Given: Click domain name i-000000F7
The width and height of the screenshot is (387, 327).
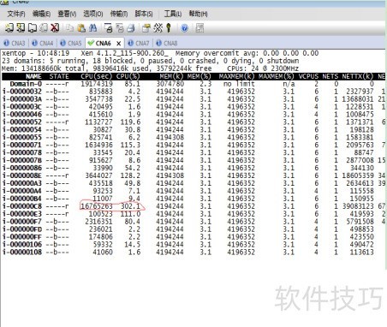Looking at the screenshot, I should 22,222.
